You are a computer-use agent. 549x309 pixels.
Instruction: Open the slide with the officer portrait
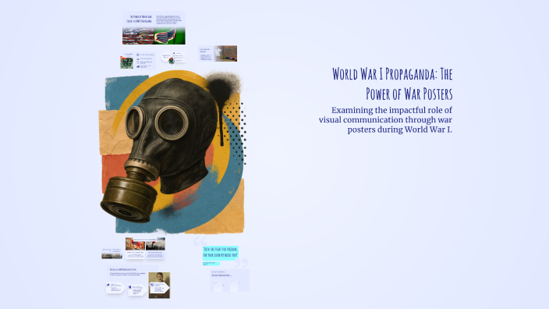tap(139, 282)
